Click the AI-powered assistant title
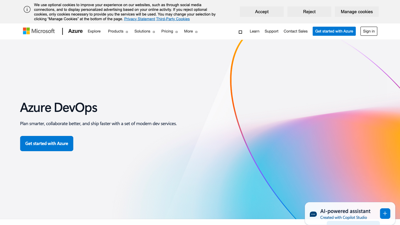Screen dimensions: 400x225 click(345, 211)
